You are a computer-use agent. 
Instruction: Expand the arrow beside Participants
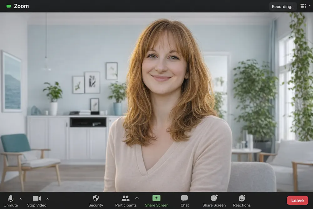coord(137,198)
